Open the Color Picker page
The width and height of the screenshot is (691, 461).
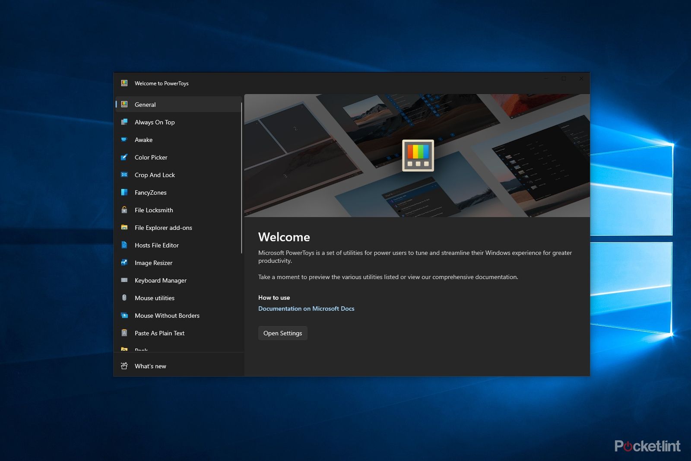pos(178,157)
